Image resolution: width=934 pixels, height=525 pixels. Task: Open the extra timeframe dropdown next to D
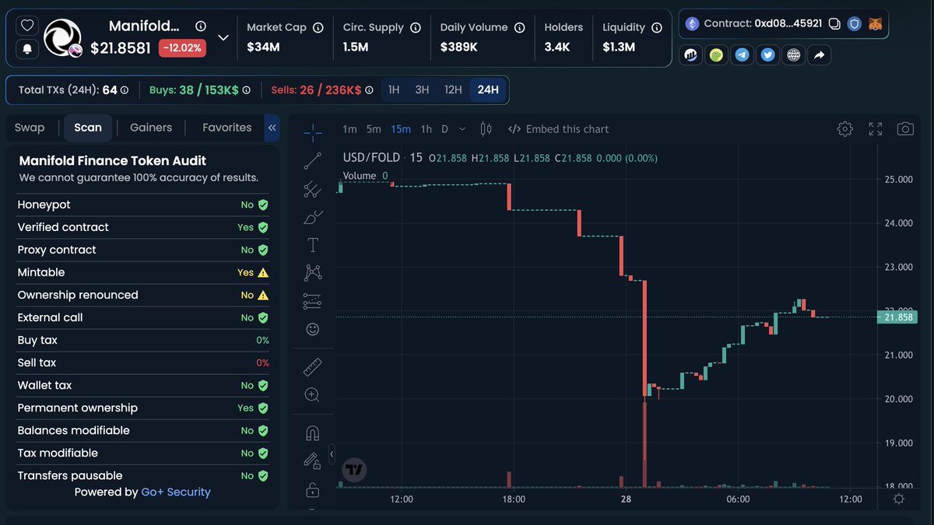click(462, 128)
